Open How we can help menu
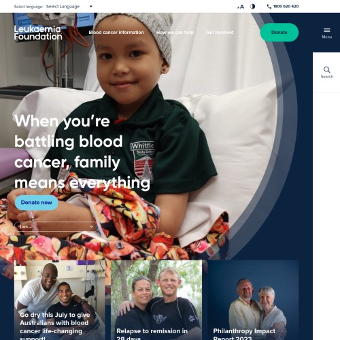 point(175,33)
